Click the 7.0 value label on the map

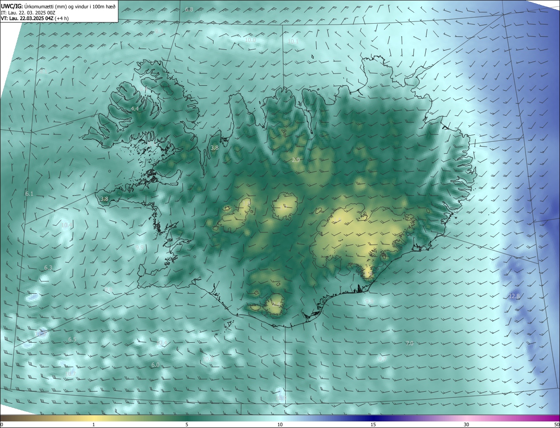click(409, 344)
